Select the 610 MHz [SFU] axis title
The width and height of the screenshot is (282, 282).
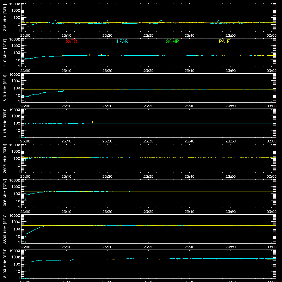(5, 88)
